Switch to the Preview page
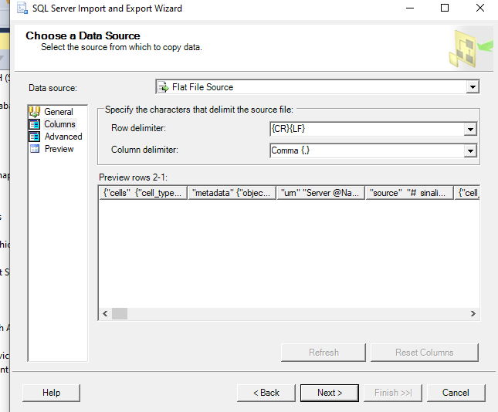 click(59, 149)
